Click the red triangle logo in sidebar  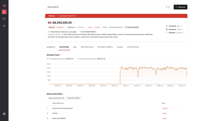(4, 5)
